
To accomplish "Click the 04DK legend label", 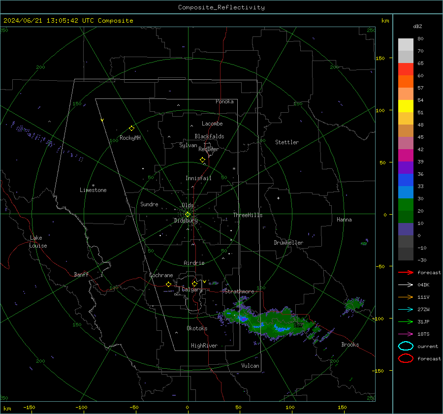I will click(423, 285).
